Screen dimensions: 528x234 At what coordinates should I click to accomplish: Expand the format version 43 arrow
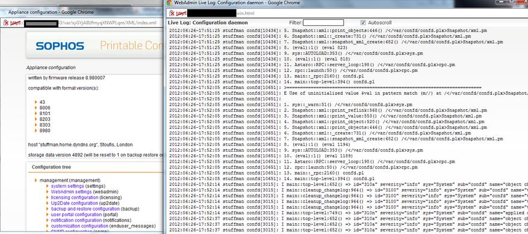36,102
